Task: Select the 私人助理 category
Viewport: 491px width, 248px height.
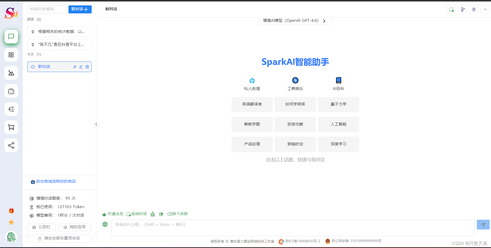Action: [252, 84]
